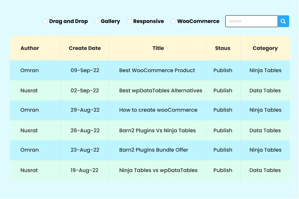Click Publish status in 02-Sep-22 row
This screenshot has height=199, width=299.
click(223, 91)
